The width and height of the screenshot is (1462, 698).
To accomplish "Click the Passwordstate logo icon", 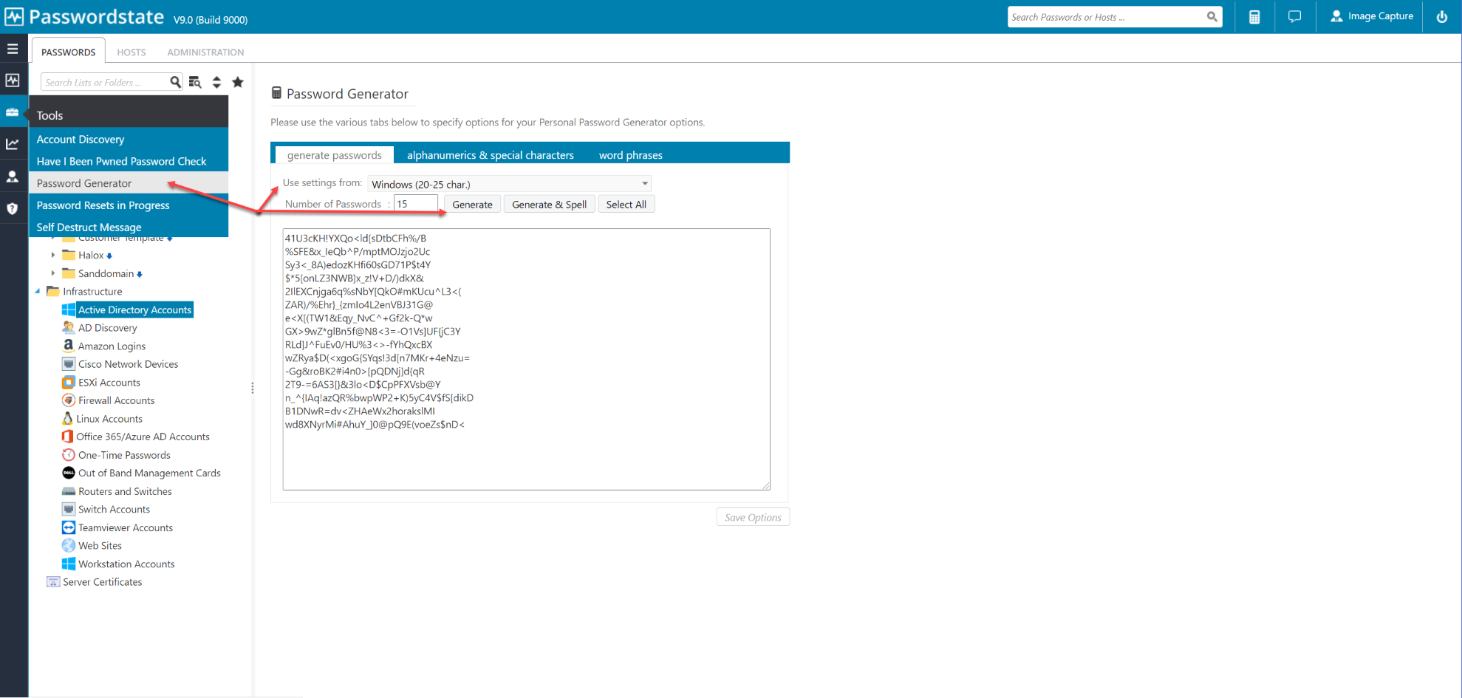I will coord(14,16).
